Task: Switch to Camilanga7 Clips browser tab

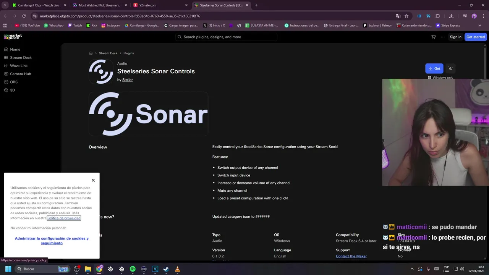Action: click(39, 5)
